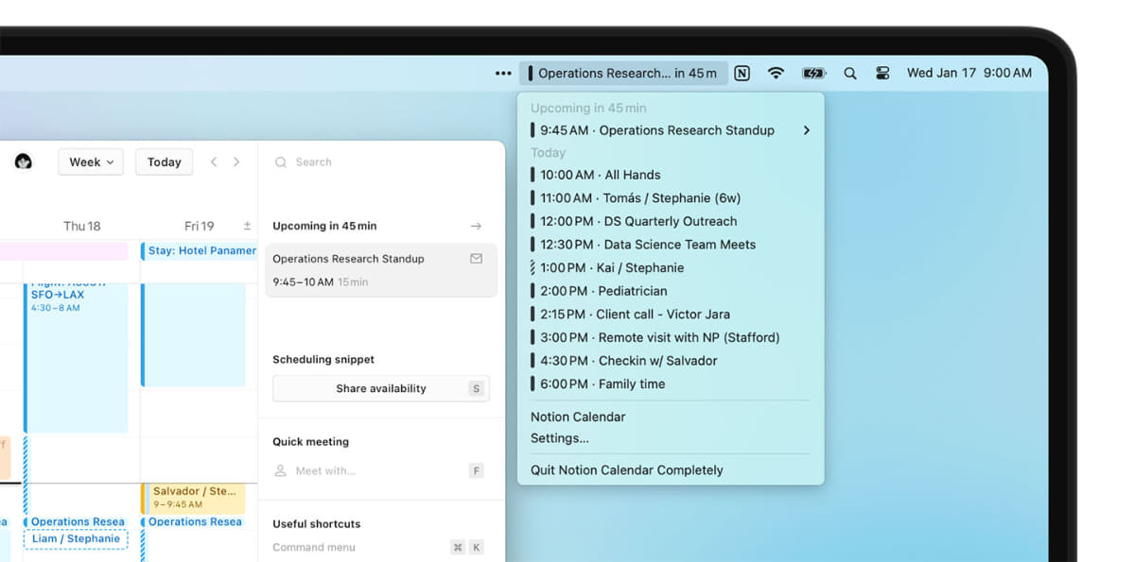Select the Thu 18 column header
The image size is (1135, 562).
[82, 226]
